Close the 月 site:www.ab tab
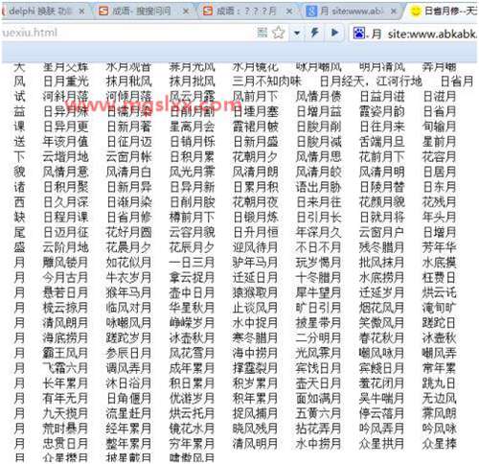The width and height of the screenshot is (479, 464). point(394,12)
